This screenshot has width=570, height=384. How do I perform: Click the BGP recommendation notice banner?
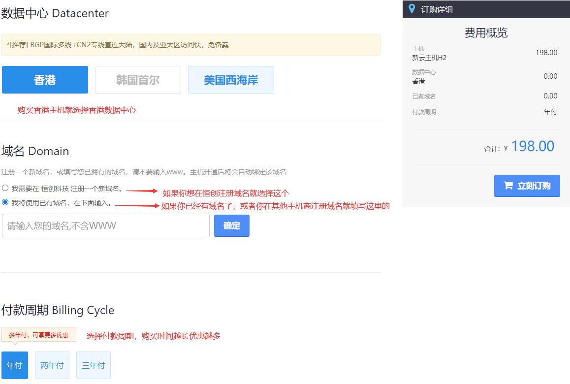point(191,45)
